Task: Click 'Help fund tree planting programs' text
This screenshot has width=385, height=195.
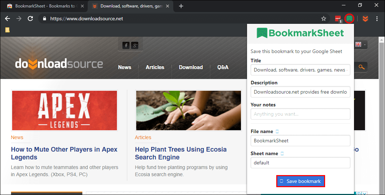Action: pyautogui.click(x=181, y=171)
